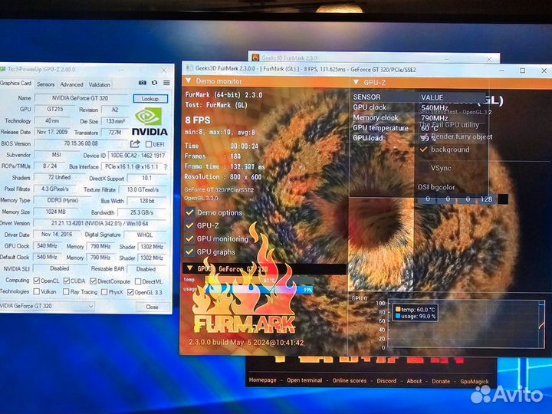Click the Device ID field
Viewport: 552px width, 414px height.
point(138,155)
